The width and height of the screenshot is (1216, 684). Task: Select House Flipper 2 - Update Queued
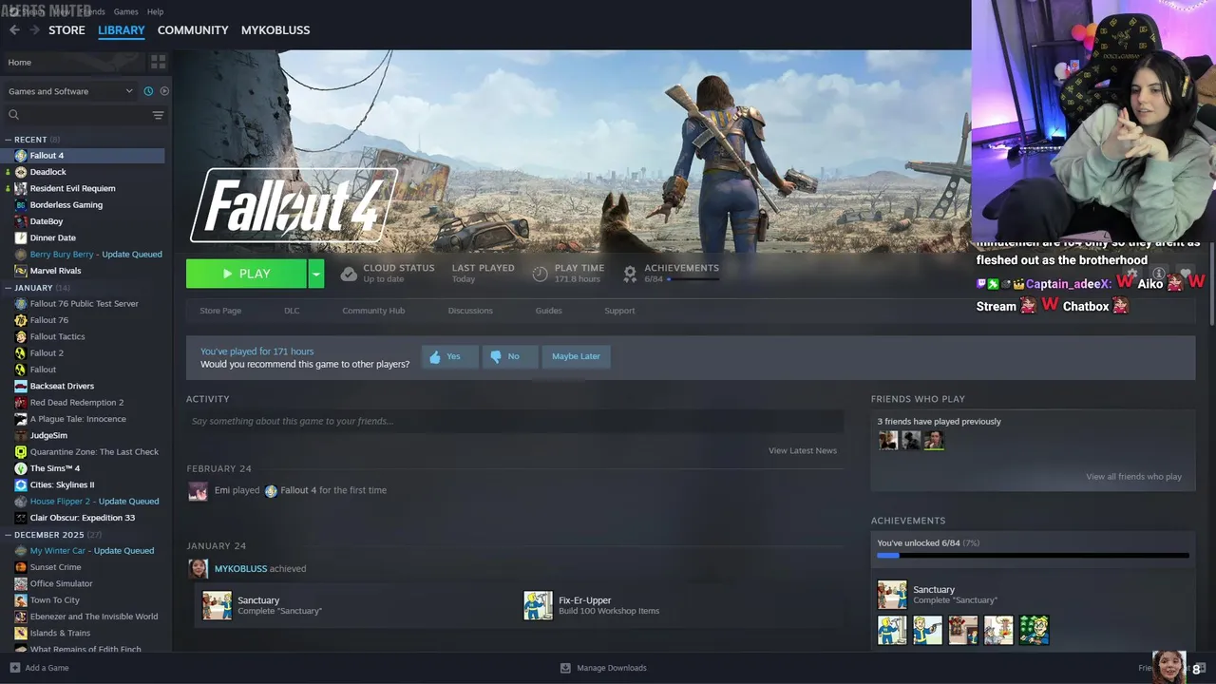pos(94,502)
